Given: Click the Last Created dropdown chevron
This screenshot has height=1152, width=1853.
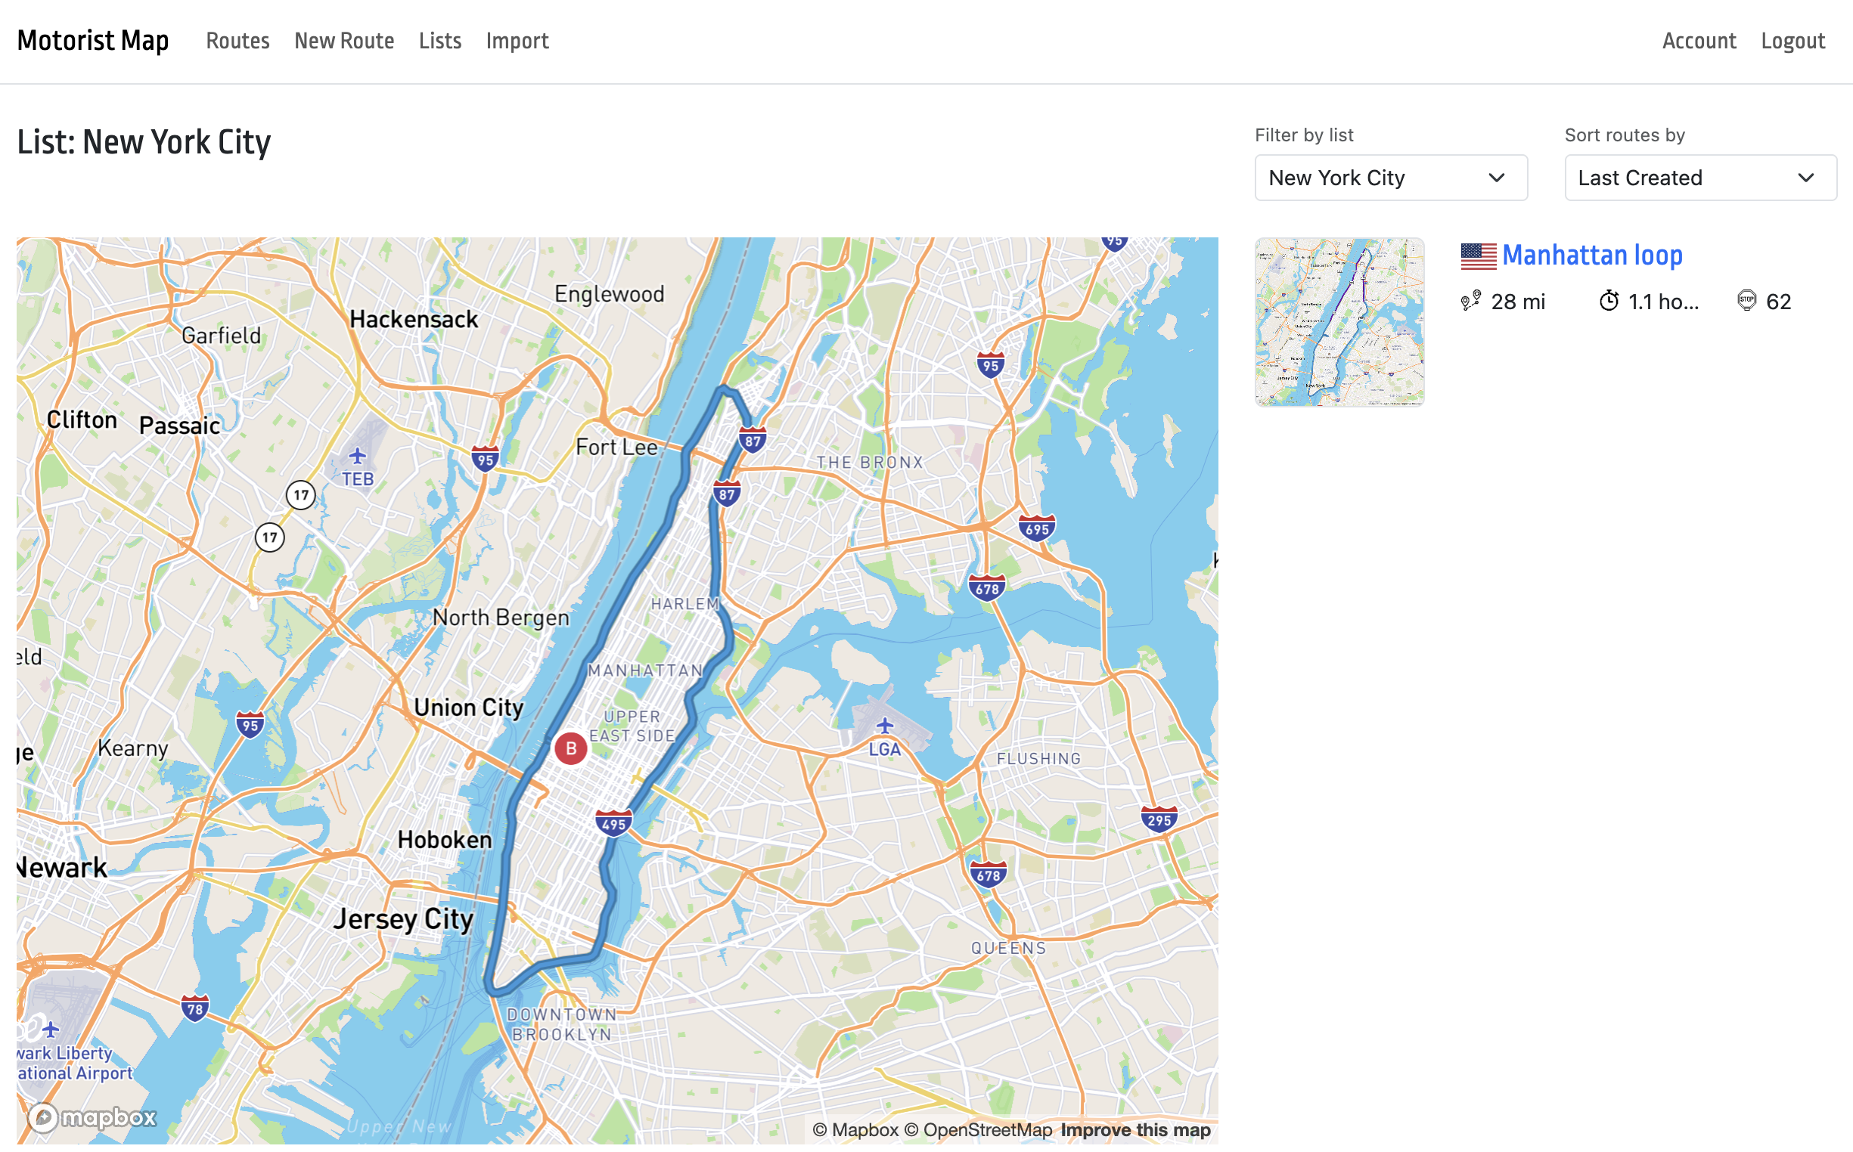Looking at the screenshot, I should (1805, 178).
